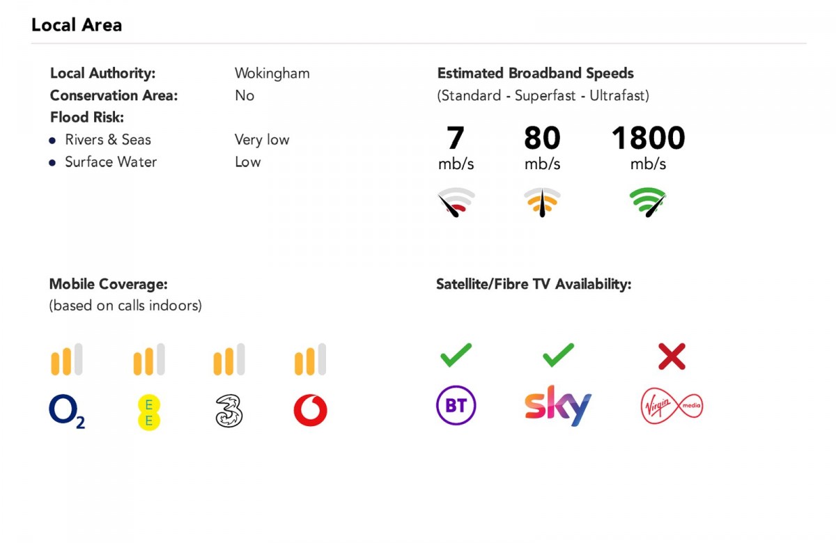Click the 1800 mb/s speed figure
The width and height of the screenshot is (836, 543).
tap(648, 139)
